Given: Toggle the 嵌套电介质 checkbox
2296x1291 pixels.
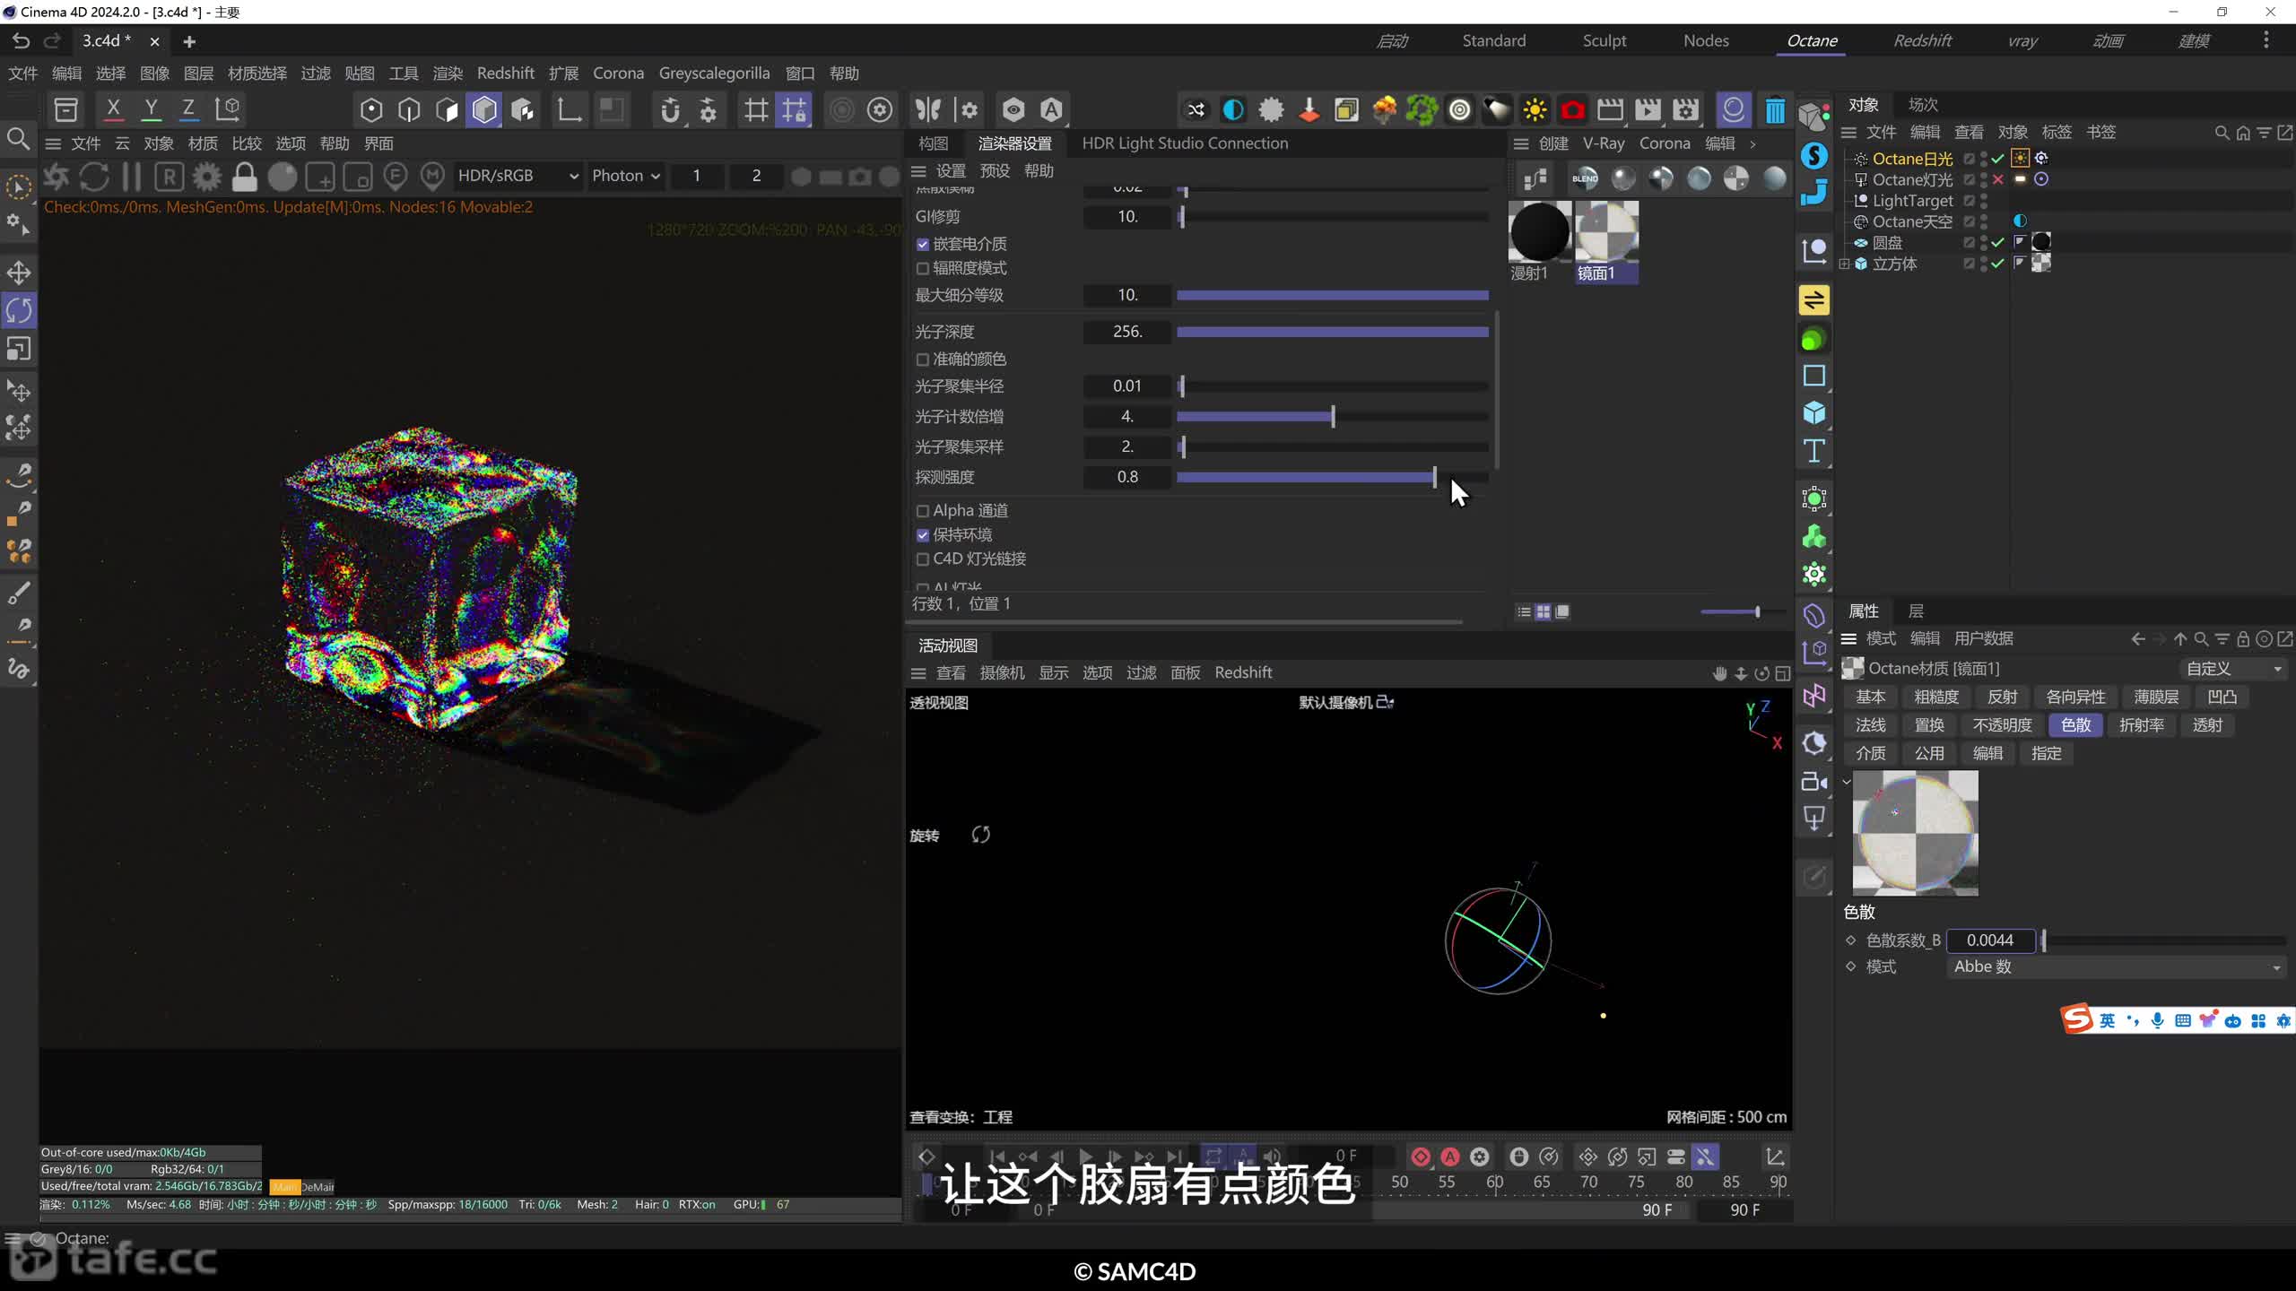Looking at the screenshot, I should [x=922, y=244].
